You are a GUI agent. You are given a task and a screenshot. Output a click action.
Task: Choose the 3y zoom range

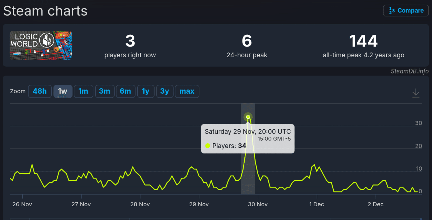pos(165,91)
